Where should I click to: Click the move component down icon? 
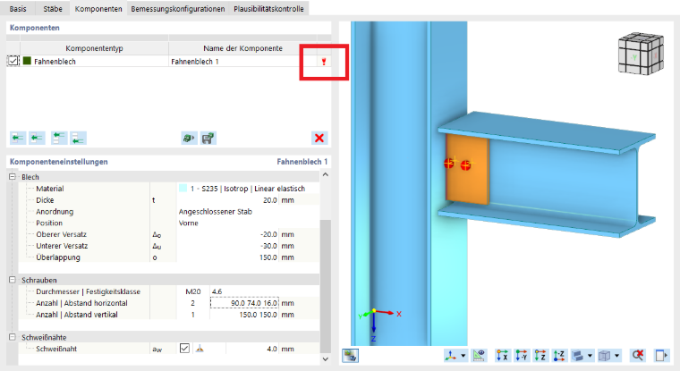point(79,139)
